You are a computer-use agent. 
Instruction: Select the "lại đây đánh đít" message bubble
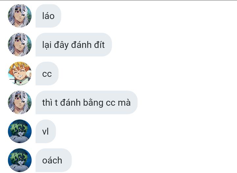(74, 45)
